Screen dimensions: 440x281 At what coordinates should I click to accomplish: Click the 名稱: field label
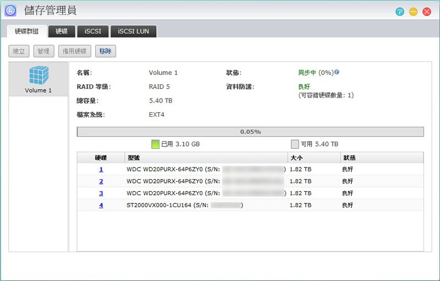tap(84, 73)
